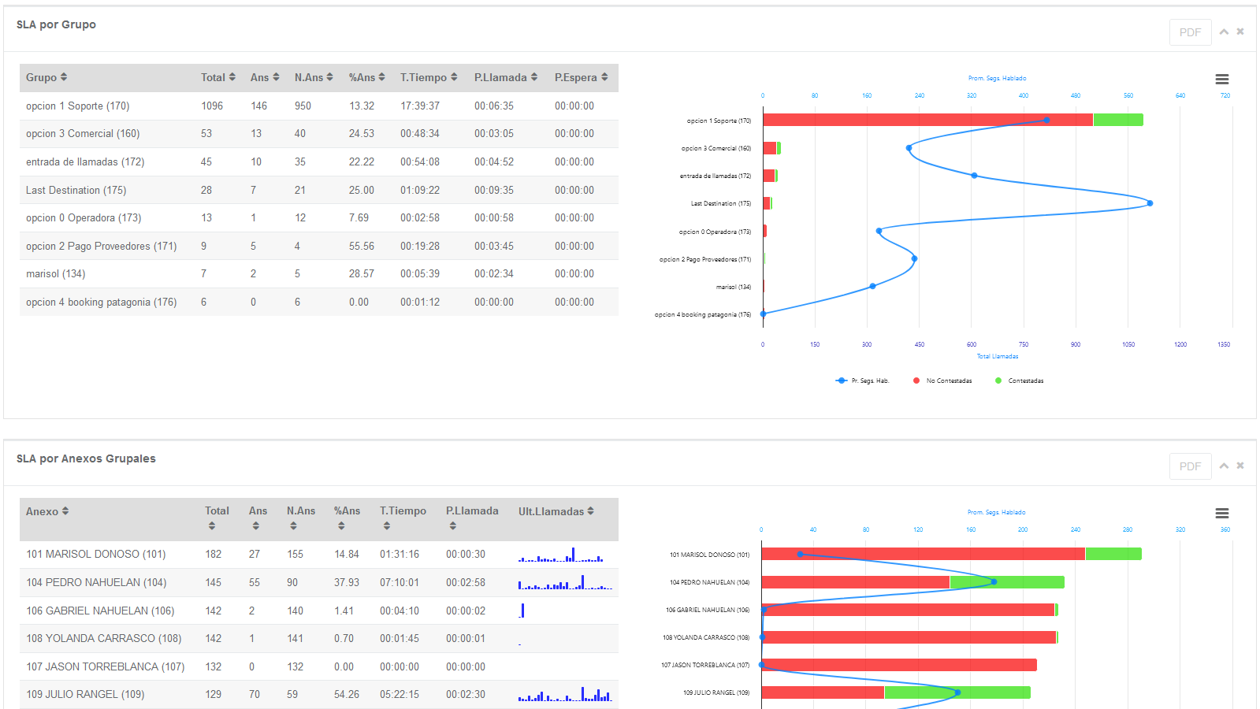Screen dimensions: 1260x709
Task: Open the SLA por Grupo chart hamburger menu
Action: coord(1221,80)
